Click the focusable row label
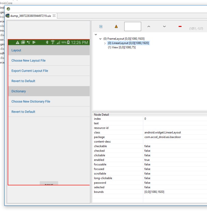 click(100, 164)
